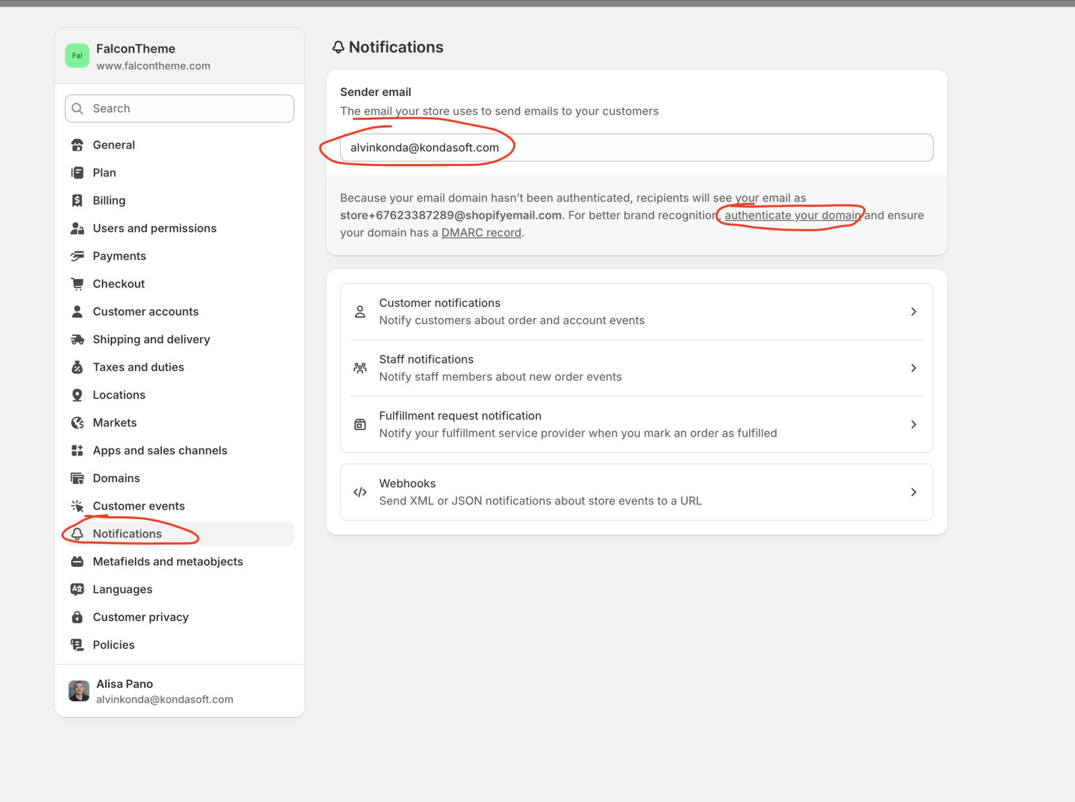Screen dimensions: 1075x802
Task: Click the Customer privacy lock icon
Action: point(77,617)
